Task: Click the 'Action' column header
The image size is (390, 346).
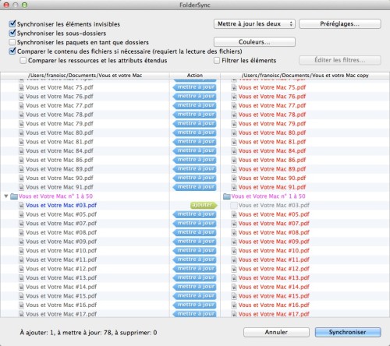Action: point(195,76)
